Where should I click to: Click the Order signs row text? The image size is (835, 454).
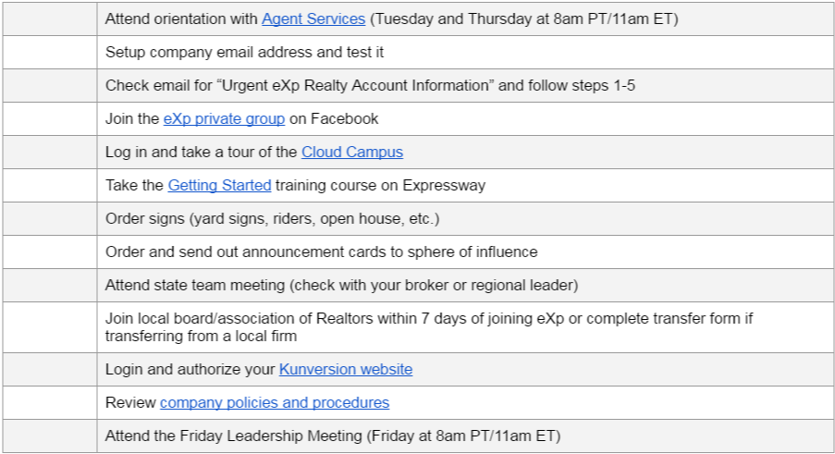click(x=272, y=218)
